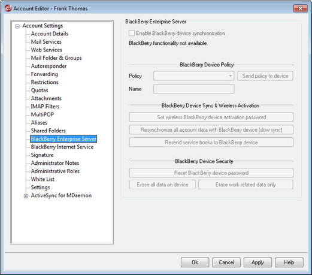Collapse the Account Settings tree node
The height and width of the screenshot is (275, 312).
tap(17, 26)
